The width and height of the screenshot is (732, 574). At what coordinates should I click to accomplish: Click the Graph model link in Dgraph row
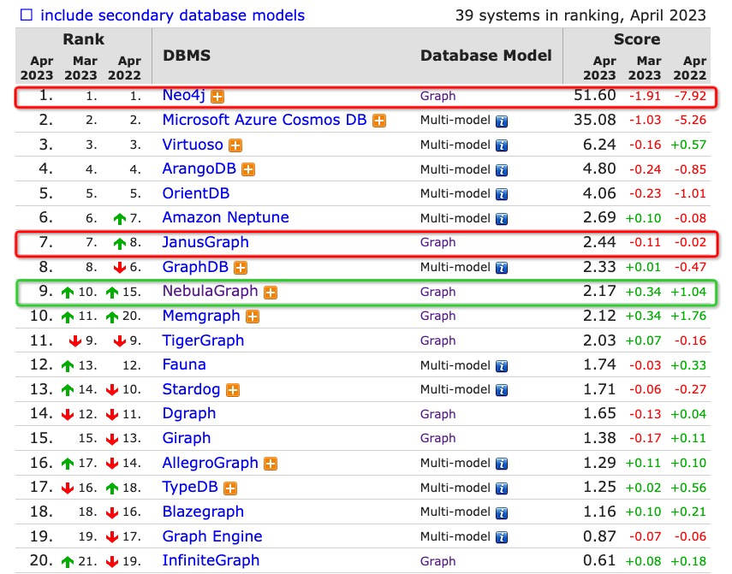(437, 414)
